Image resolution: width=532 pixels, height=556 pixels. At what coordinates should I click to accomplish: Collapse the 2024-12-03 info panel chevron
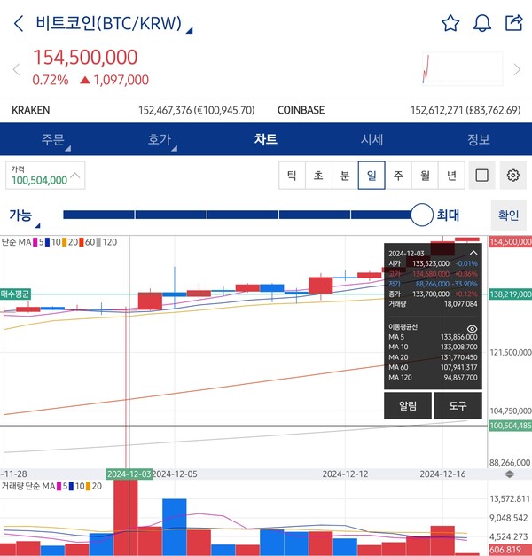[x=473, y=253]
